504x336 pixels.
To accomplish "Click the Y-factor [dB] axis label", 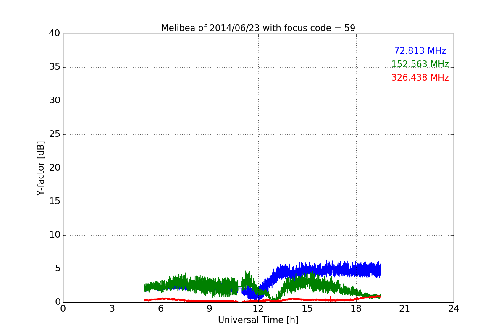I will (41, 168).
